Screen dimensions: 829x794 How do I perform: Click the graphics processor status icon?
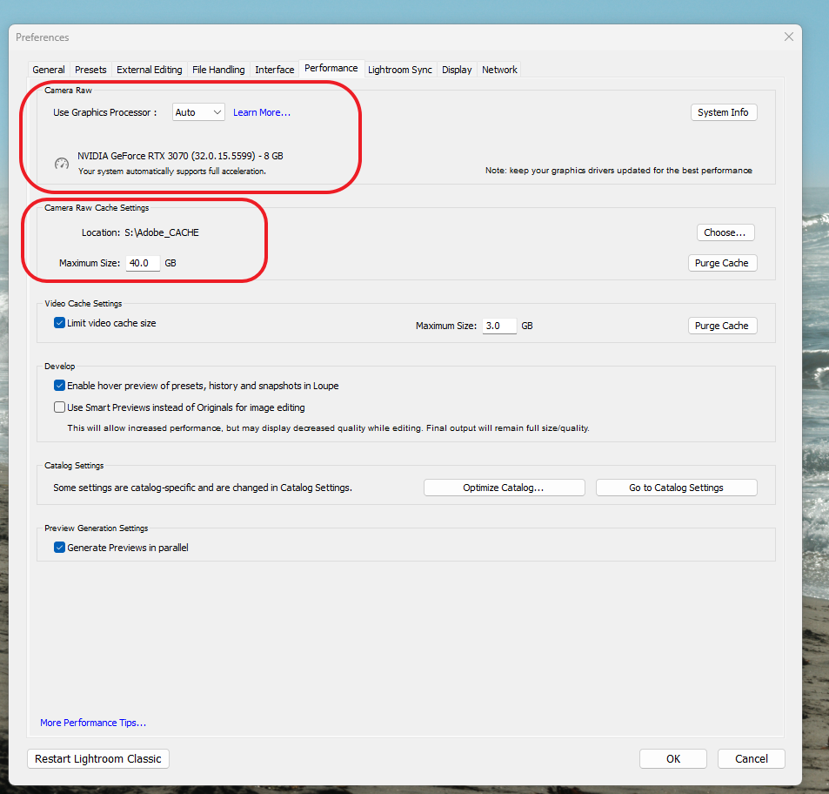click(61, 162)
